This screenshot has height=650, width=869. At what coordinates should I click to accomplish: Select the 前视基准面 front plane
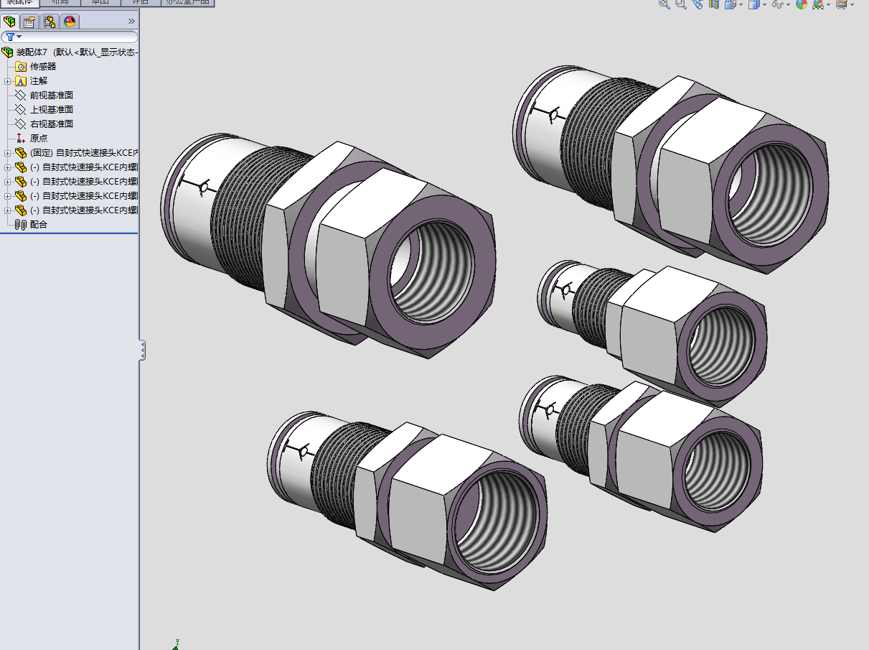pos(44,96)
